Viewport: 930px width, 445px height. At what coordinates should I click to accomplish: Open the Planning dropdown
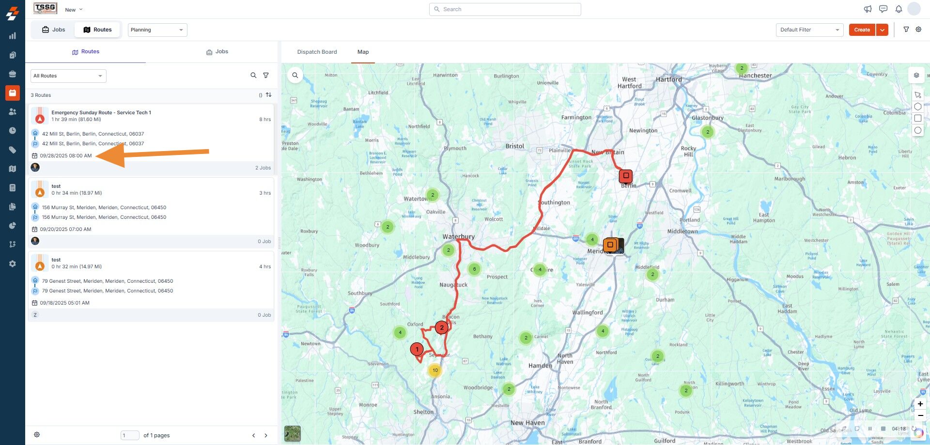coord(157,30)
